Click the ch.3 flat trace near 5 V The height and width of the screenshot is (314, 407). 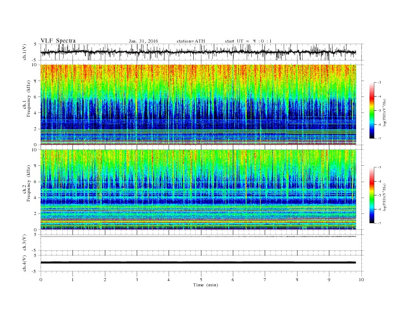point(198,237)
